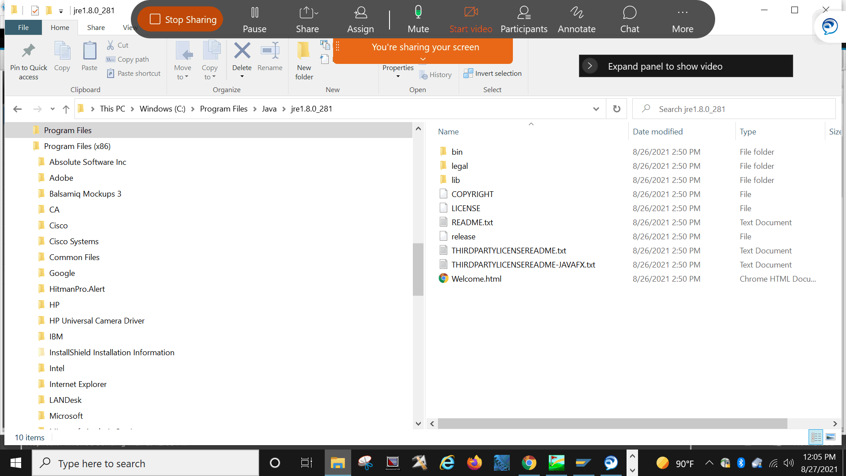Switch to large thumbnails view

(831, 437)
